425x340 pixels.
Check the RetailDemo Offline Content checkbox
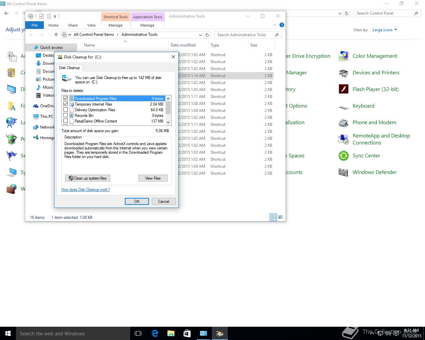pyautogui.click(x=65, y=121)
